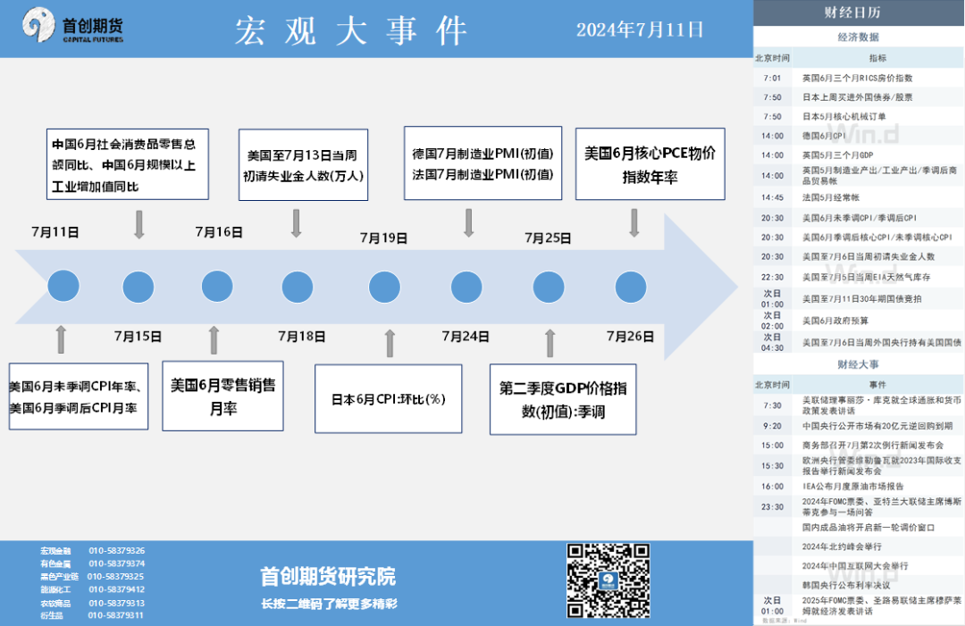Image resolution: width=965 pixels, height=626 pixels.
Task: Click the 第二季度GDP价格指数(初值) event box
Action: [x=563, y=400]
